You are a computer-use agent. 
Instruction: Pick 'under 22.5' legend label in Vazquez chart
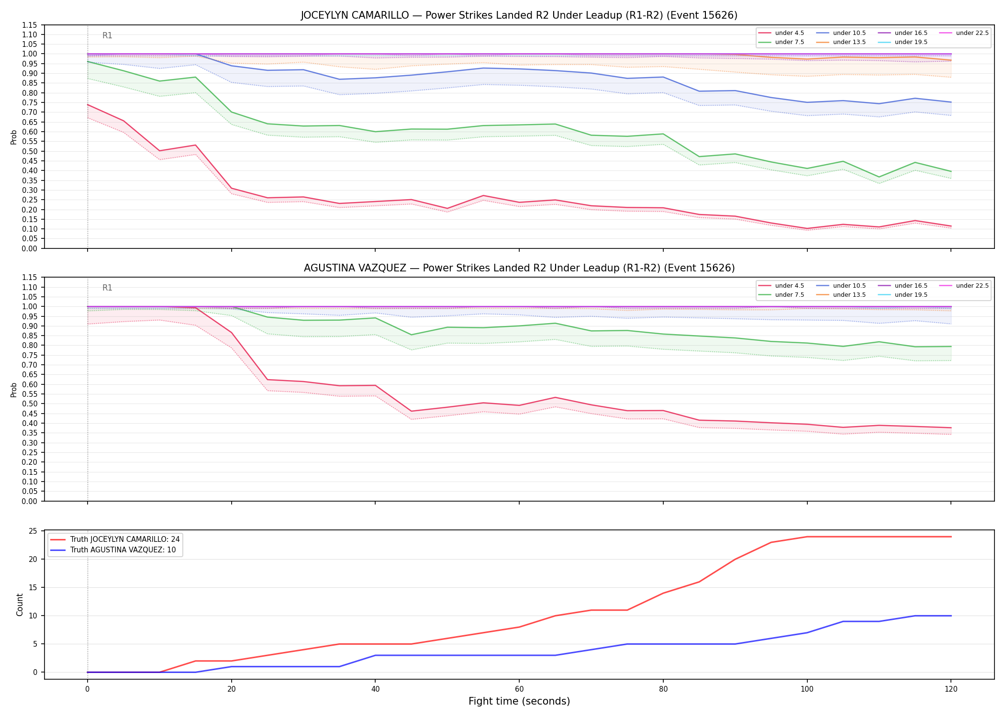(972, 286)
